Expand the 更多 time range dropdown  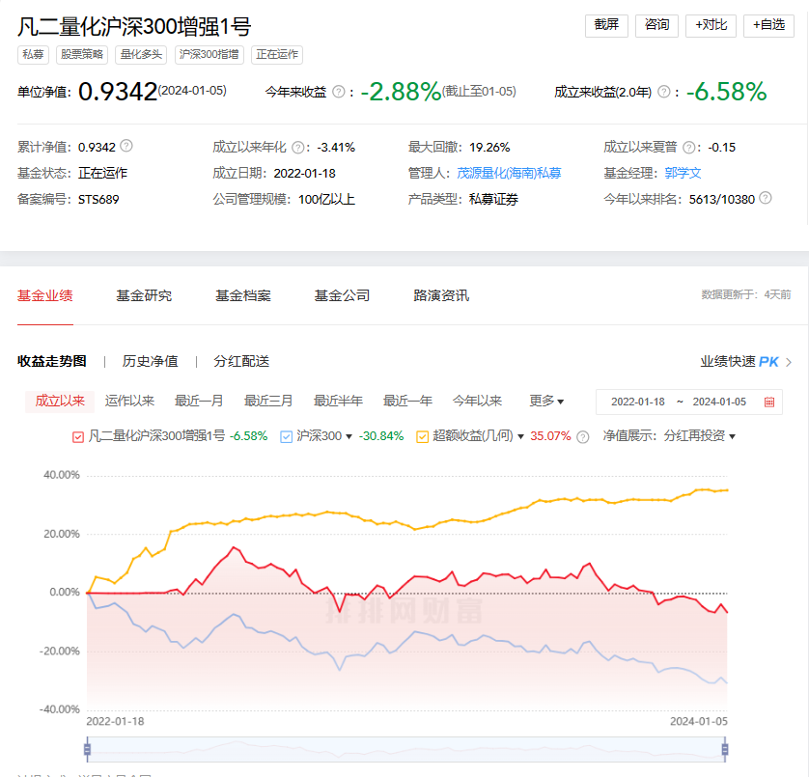(x=546, y=401)
